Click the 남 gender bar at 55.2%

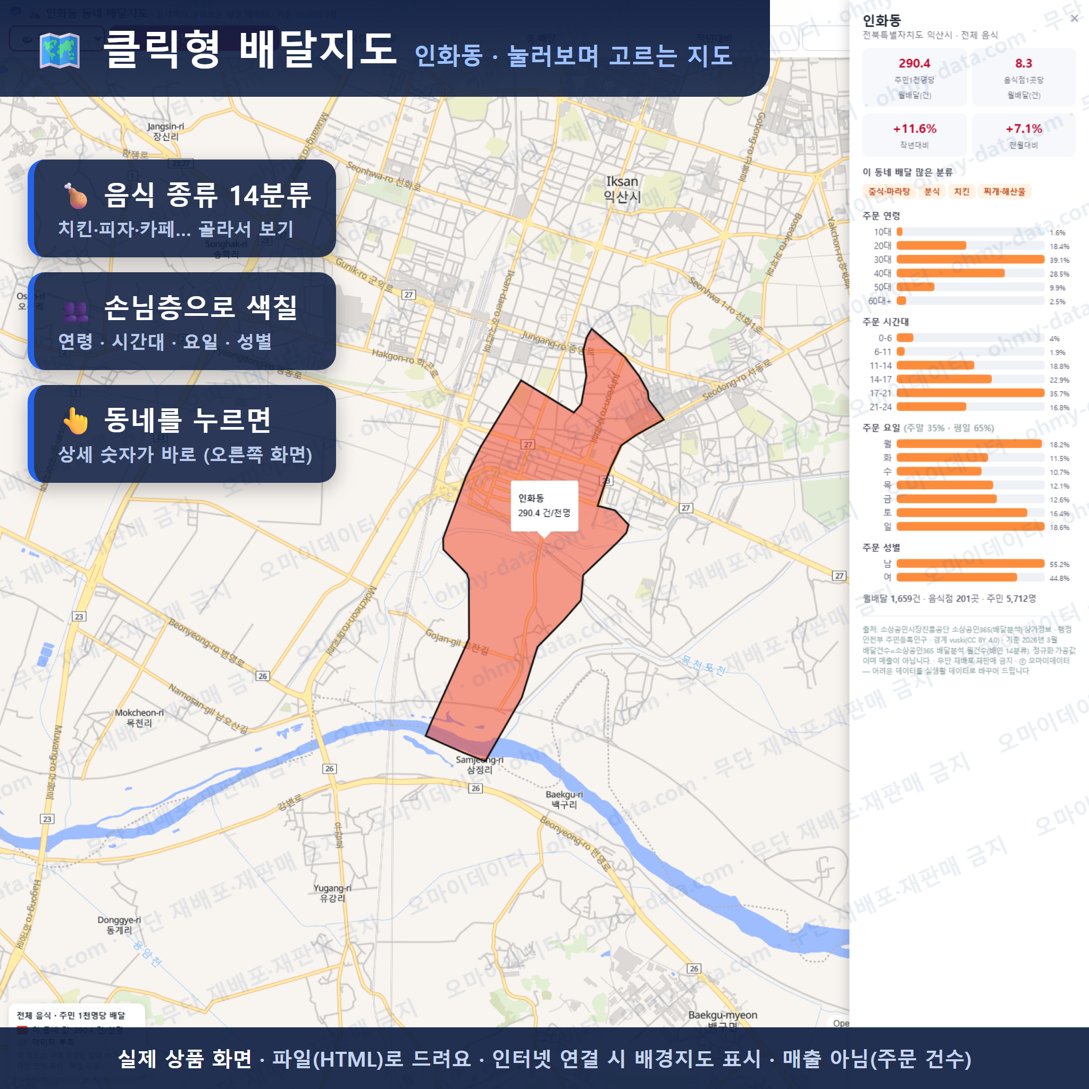970,564
